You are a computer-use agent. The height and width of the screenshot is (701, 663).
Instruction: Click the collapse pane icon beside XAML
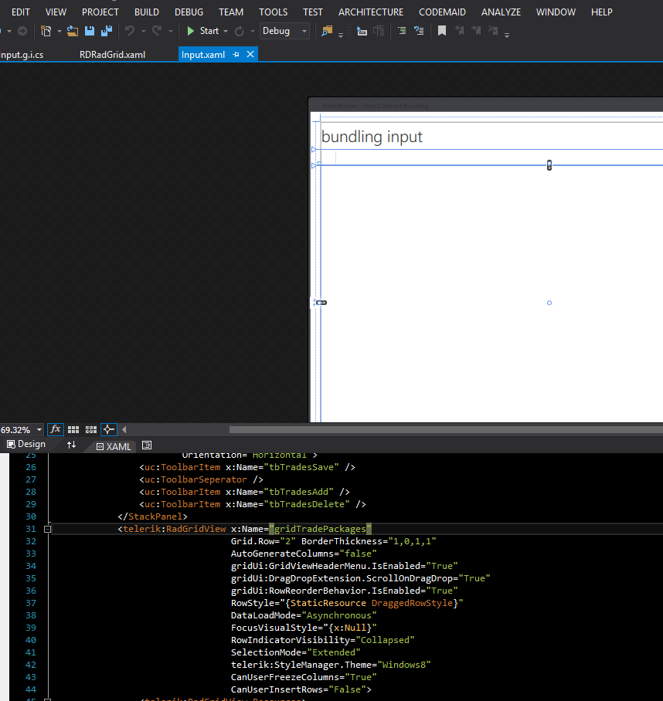point(147,445)
